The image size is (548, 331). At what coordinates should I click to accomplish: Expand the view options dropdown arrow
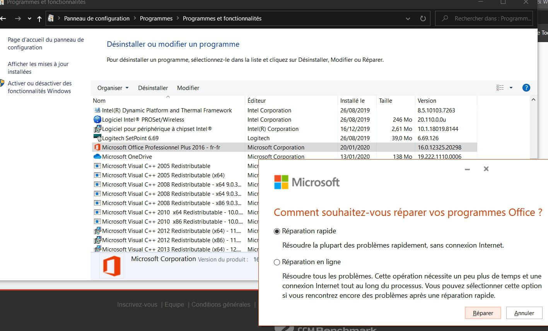tap(511, 88)
